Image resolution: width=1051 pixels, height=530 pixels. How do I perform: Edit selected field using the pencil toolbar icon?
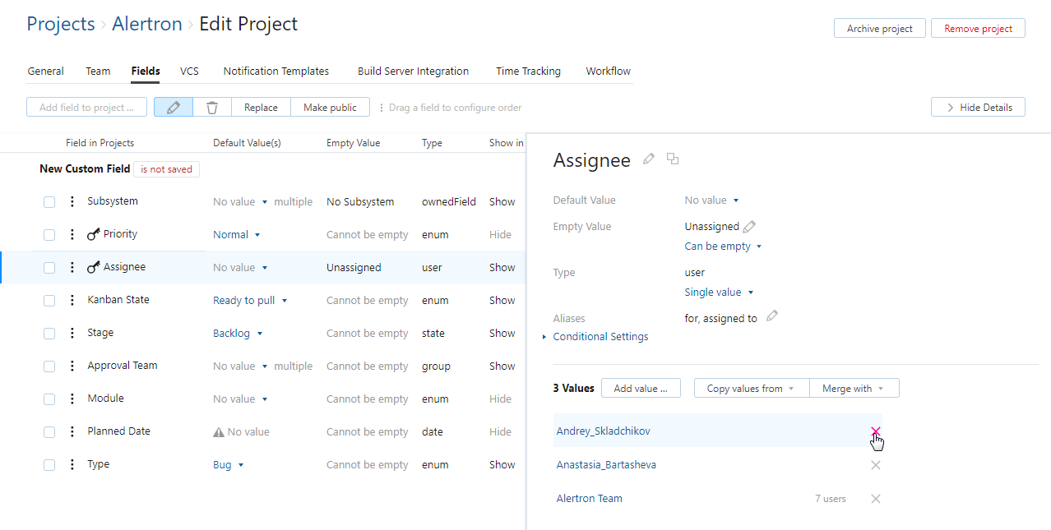tap(173, 107)
